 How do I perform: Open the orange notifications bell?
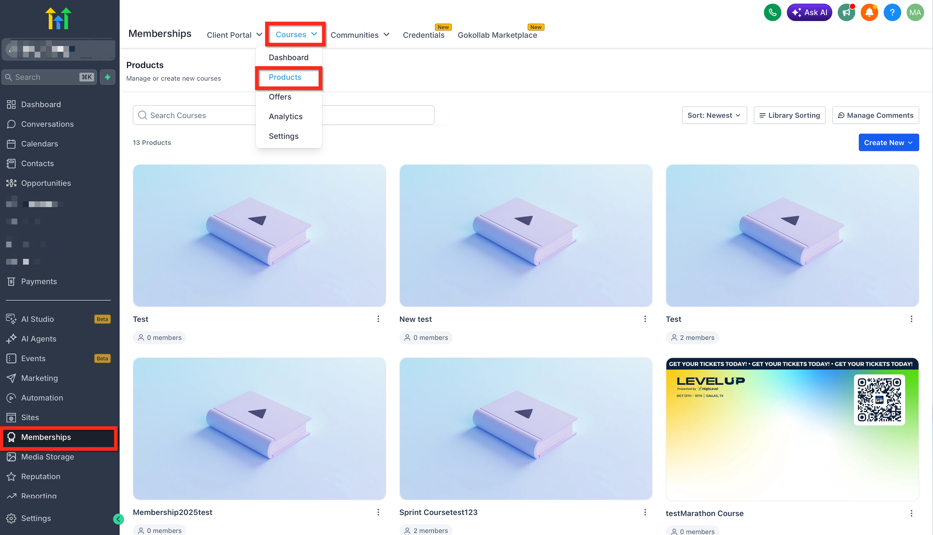tap(869, 13)
